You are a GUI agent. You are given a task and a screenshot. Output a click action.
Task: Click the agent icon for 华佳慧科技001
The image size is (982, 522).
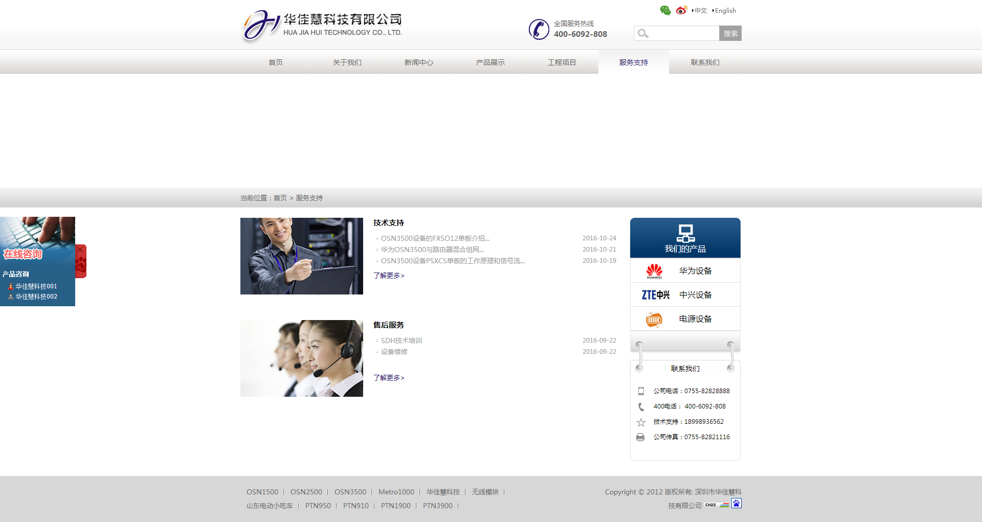coord(11,287)
